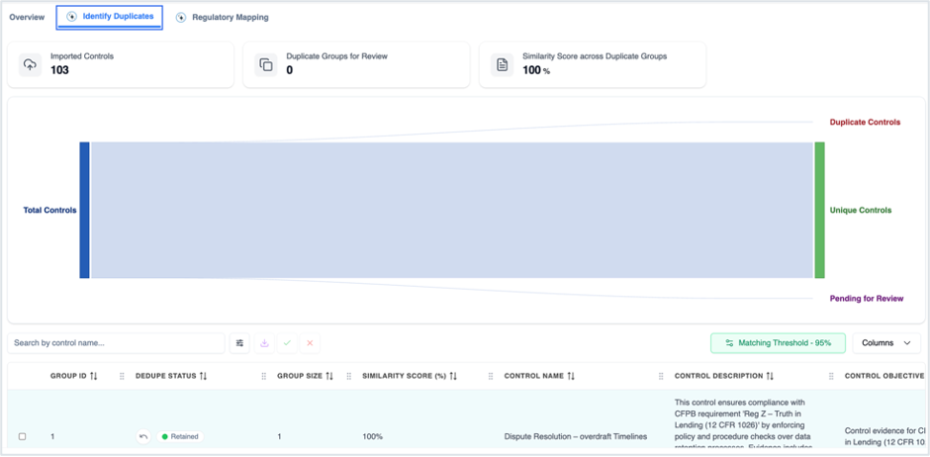Click the Duplicate Controls label
930x457 pixels.
click(865, 122)
